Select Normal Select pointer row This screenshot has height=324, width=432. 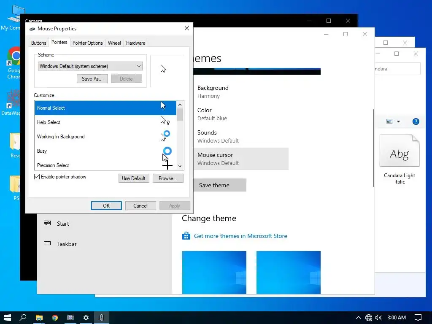[105, 108]
